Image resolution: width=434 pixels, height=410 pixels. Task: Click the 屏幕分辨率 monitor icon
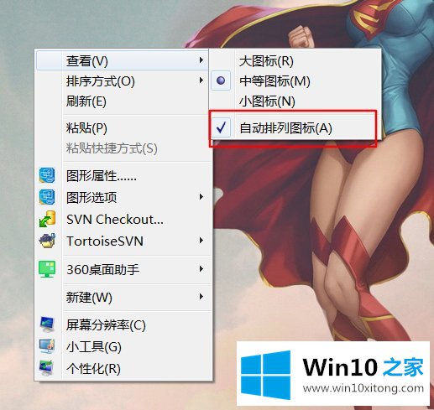tap(47, 324)
